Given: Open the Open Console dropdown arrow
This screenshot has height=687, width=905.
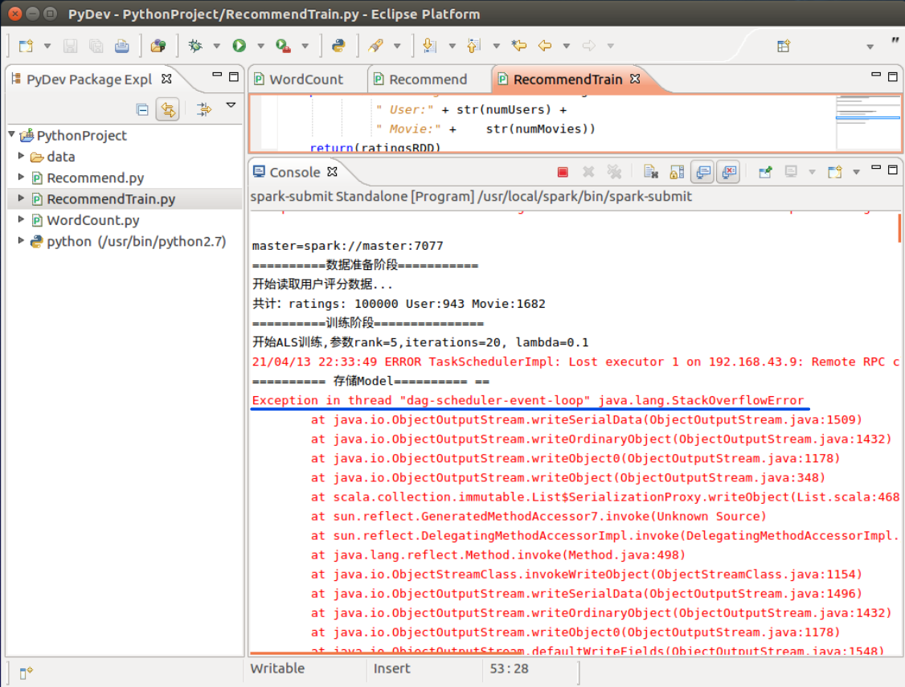Looking at the screenshot, I should click(857, 173).
